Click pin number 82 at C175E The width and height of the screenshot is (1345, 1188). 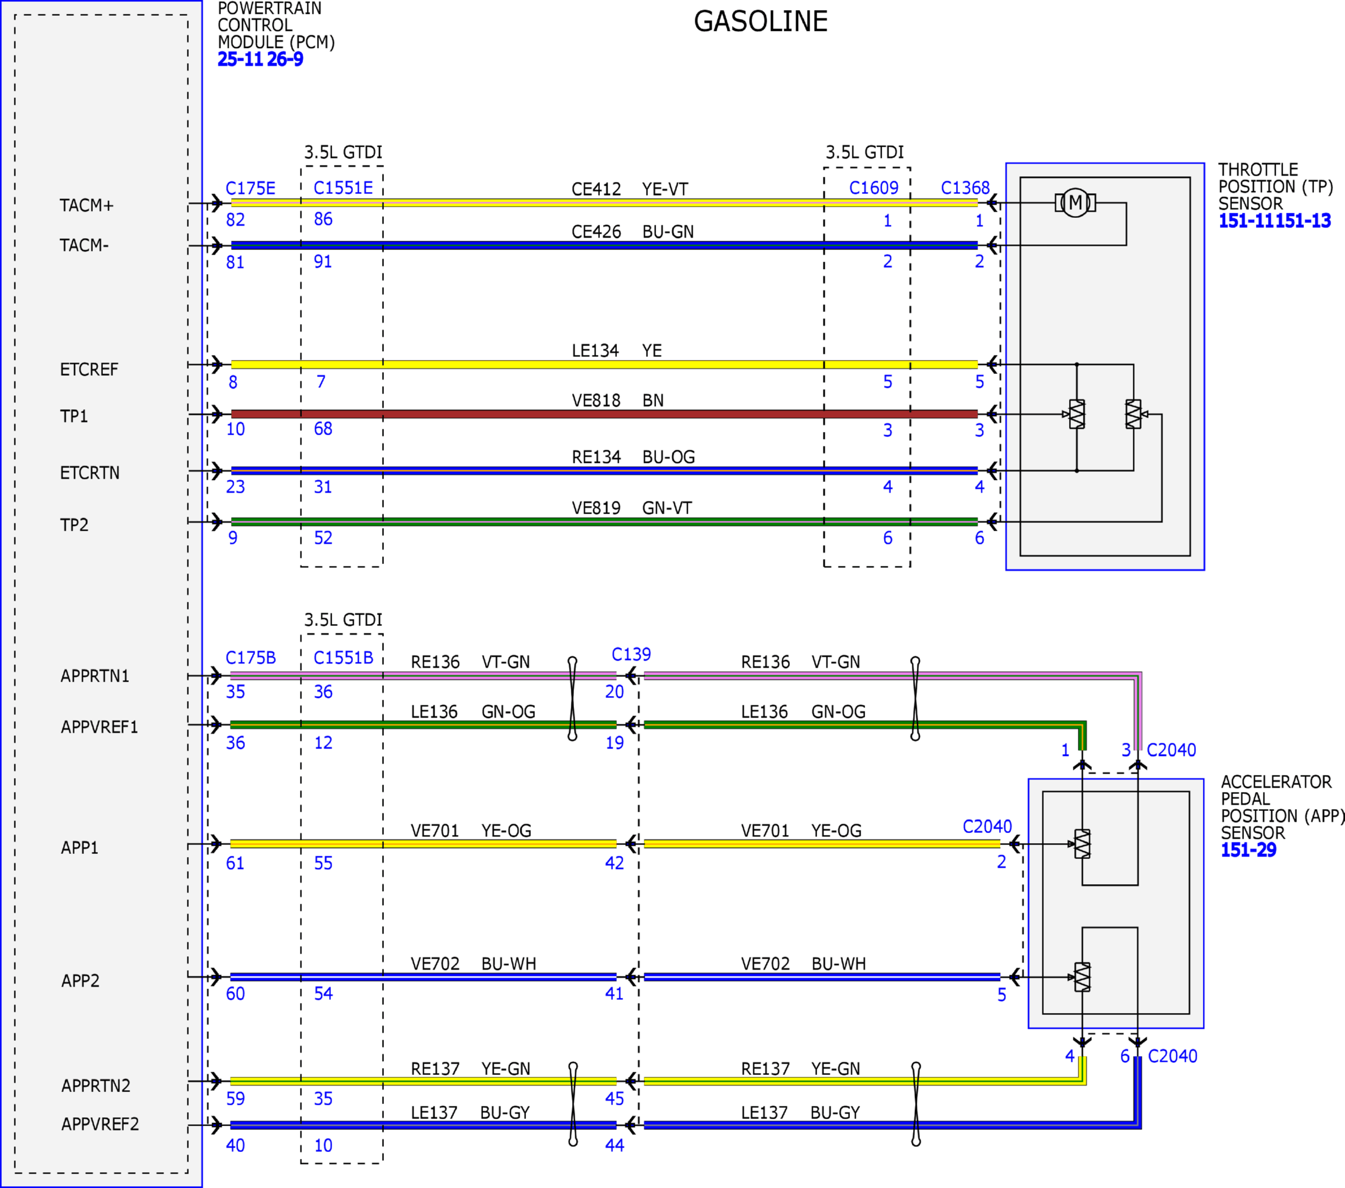tap(236, 219)
